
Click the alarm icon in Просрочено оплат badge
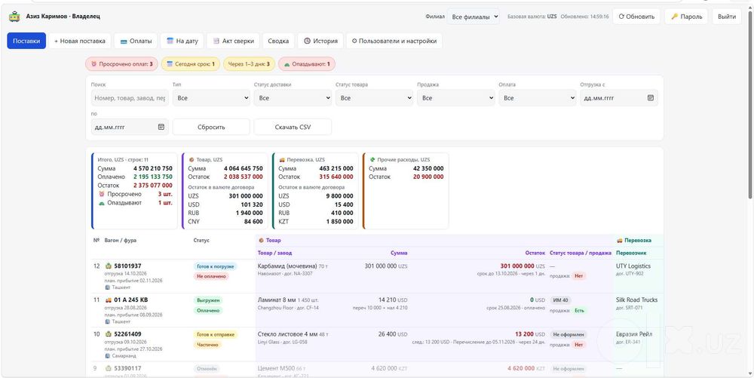click(93, 64)
